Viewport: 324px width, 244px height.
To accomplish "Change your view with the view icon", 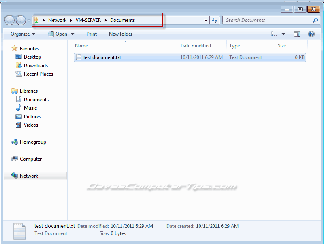I will [x=275, y=34].
